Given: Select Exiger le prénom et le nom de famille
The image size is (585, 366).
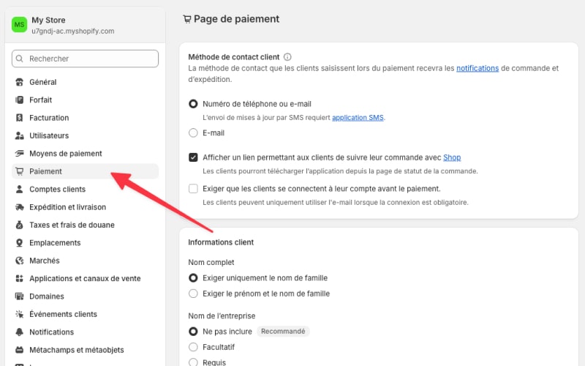Looking at the screenshot, I should pos(193,294).
